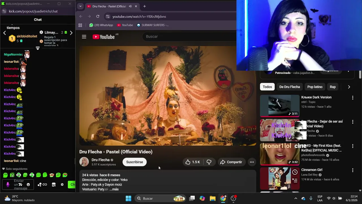Viewport: 362px width, 204px height.
Task: Mute the tab via its speaker icon
Action: (x=130, y=6)
